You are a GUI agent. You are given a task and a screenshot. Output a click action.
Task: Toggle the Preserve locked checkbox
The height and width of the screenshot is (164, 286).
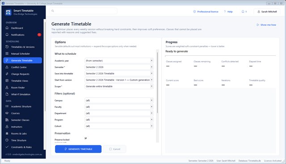tap(86, 138)
